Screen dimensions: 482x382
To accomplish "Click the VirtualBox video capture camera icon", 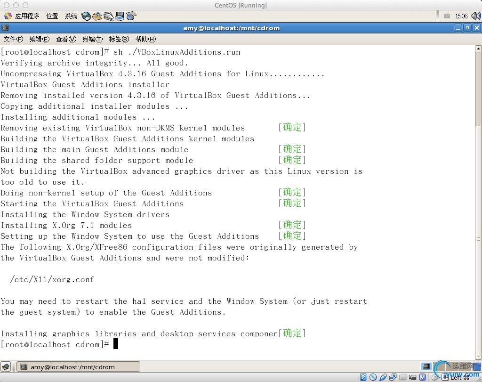I will point(412,377).
